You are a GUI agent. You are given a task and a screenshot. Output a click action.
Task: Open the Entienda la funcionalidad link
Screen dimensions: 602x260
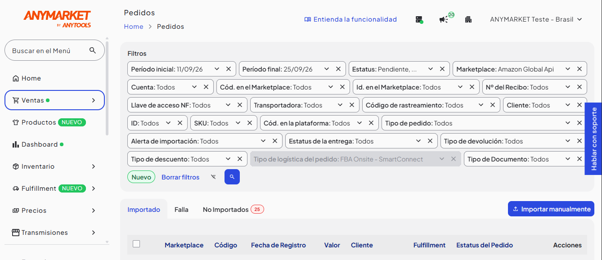(x=350, y=19)
